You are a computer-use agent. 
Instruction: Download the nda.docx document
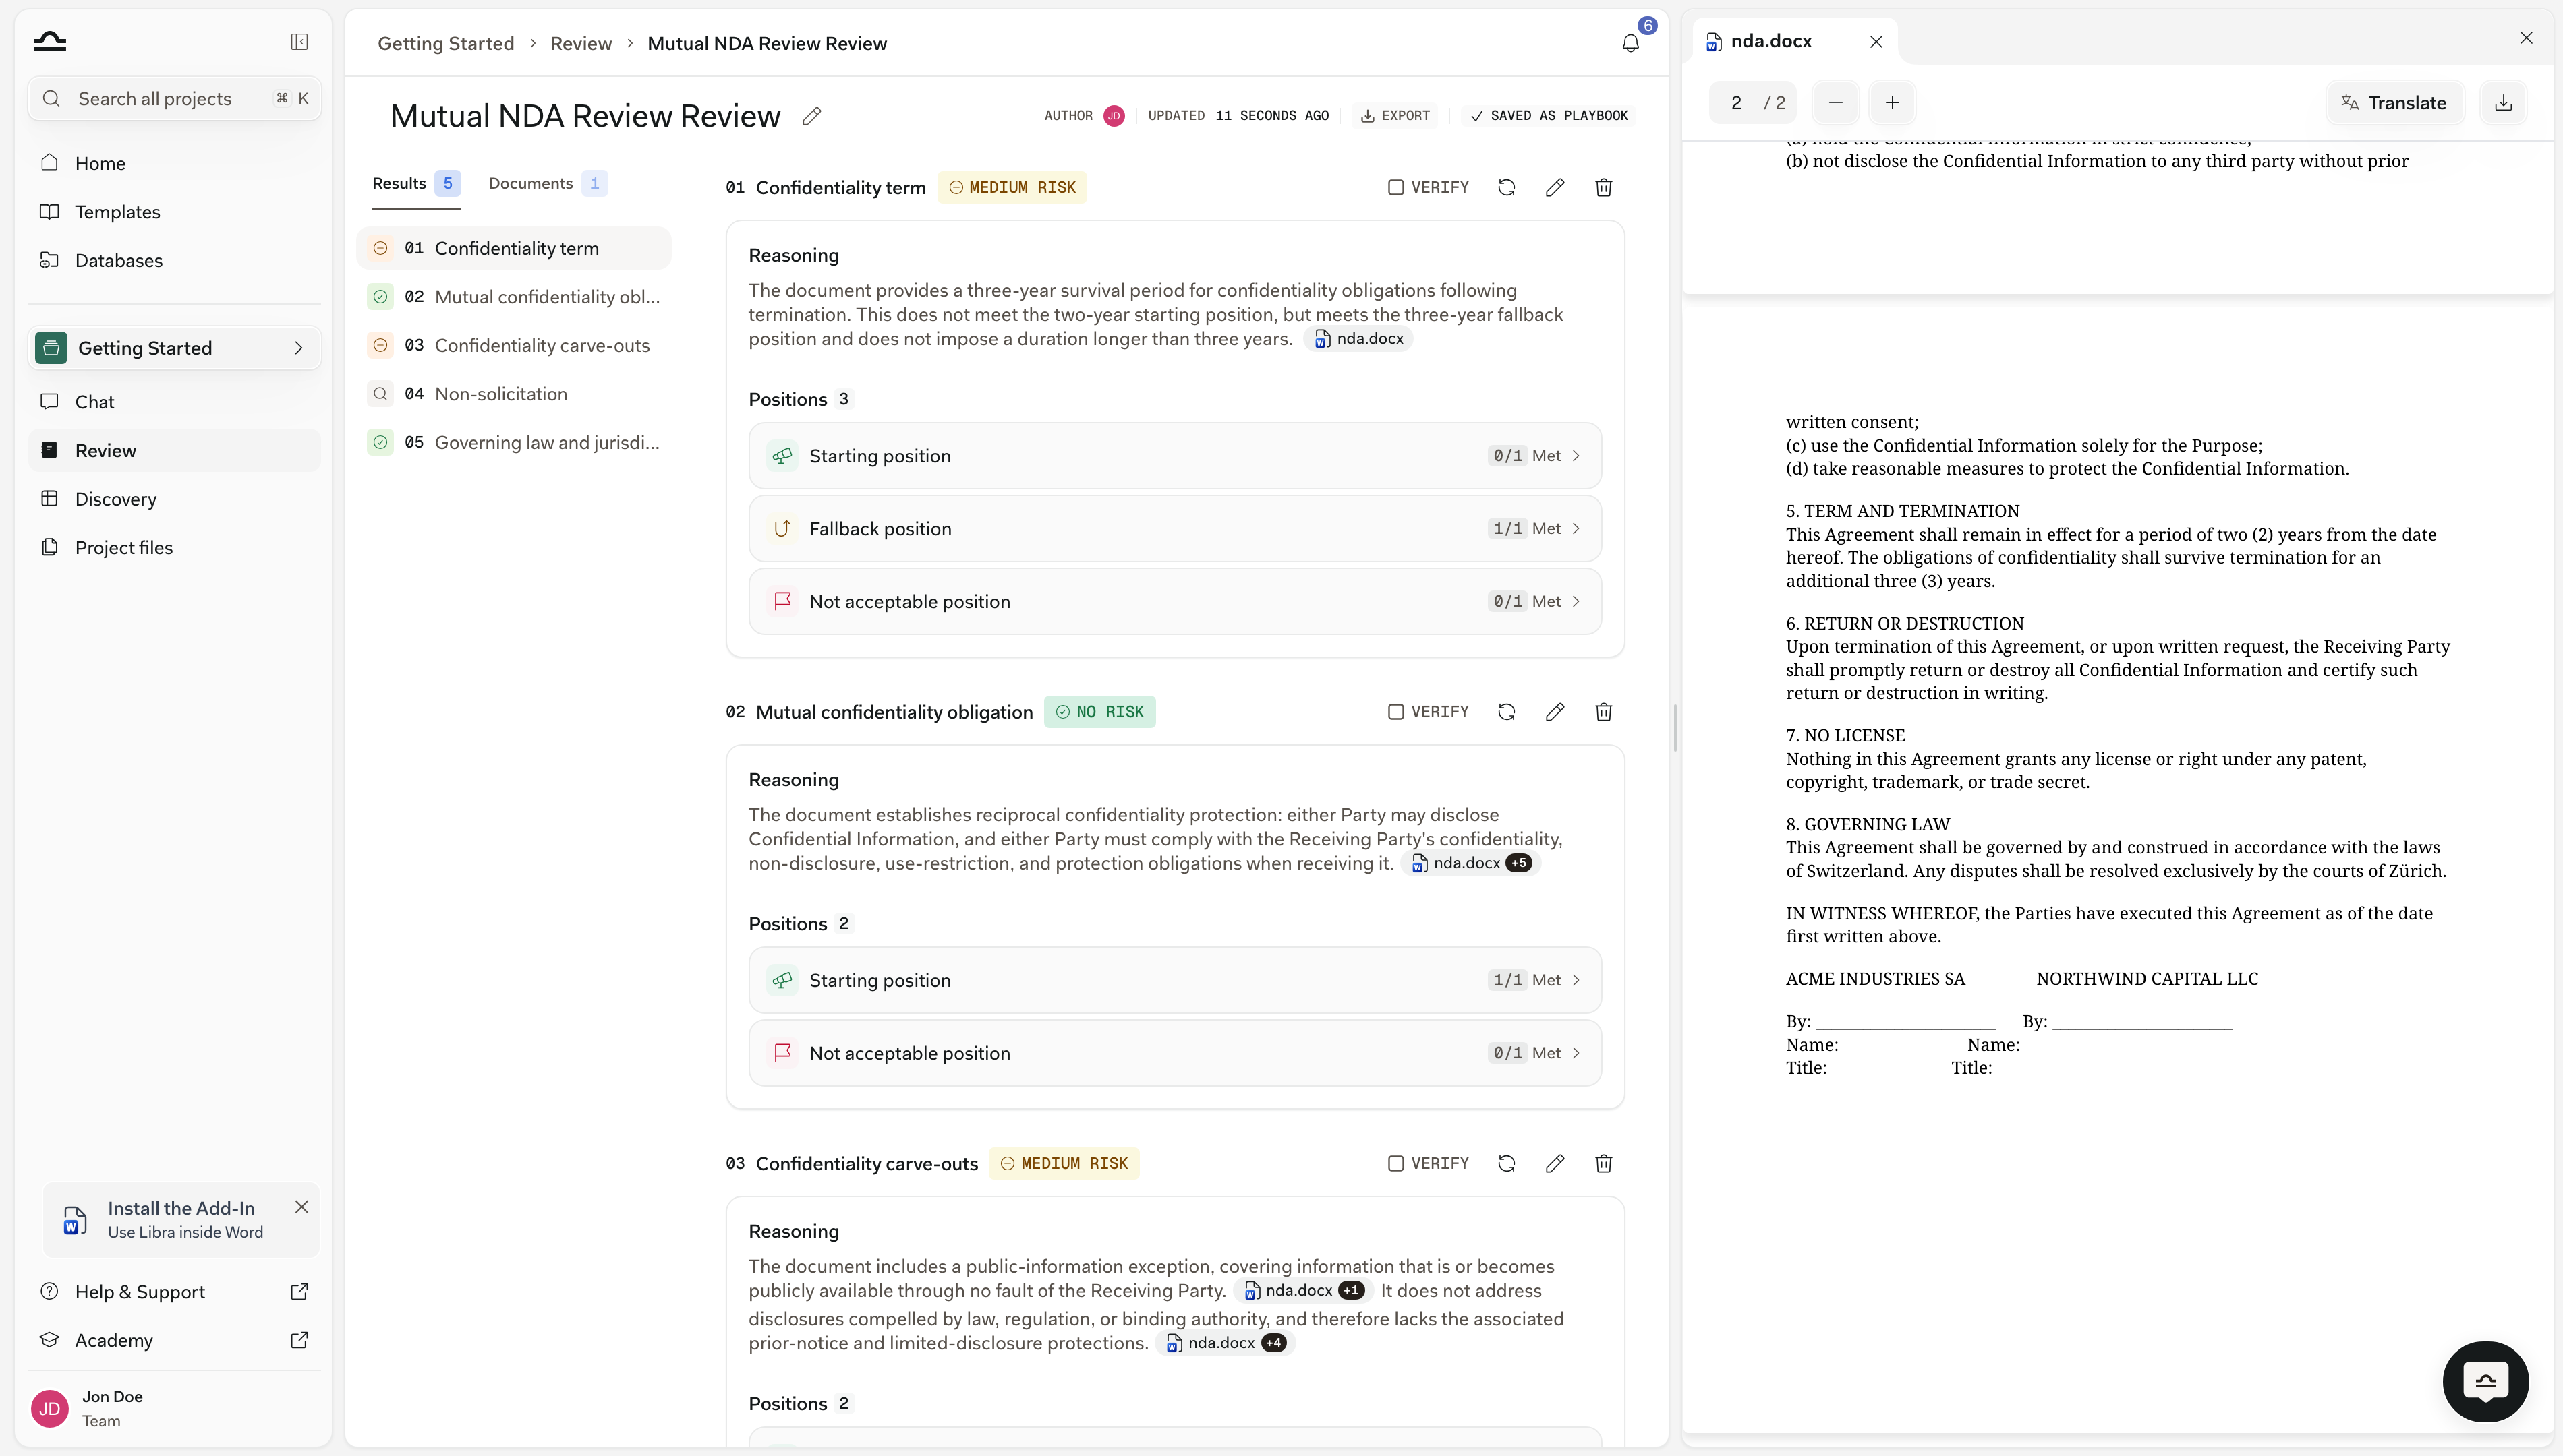tap(2503, 103)
